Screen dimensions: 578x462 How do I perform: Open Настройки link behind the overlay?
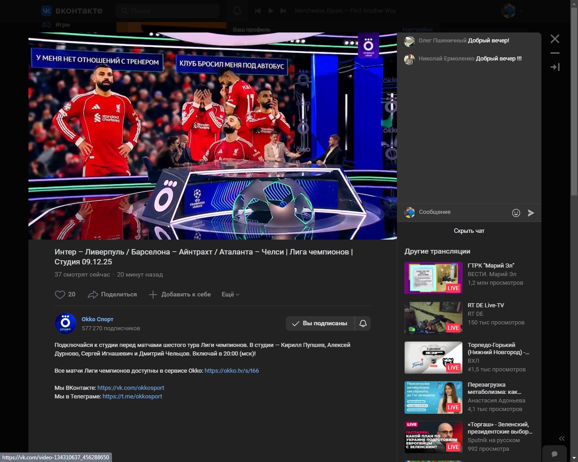pyautogui.click(x=418, y=29)
